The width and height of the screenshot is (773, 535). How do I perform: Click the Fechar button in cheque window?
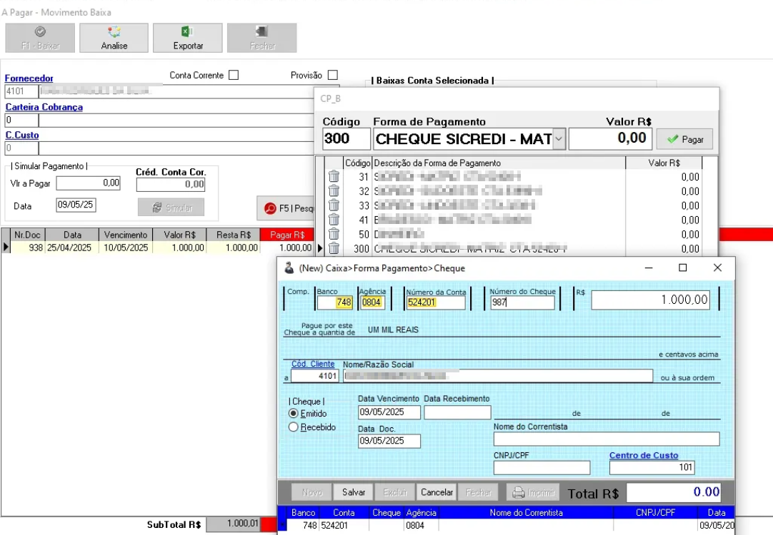pos(478,492)
